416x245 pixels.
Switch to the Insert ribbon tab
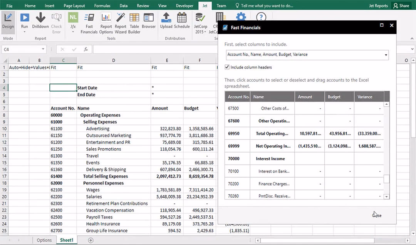point(49,5)
